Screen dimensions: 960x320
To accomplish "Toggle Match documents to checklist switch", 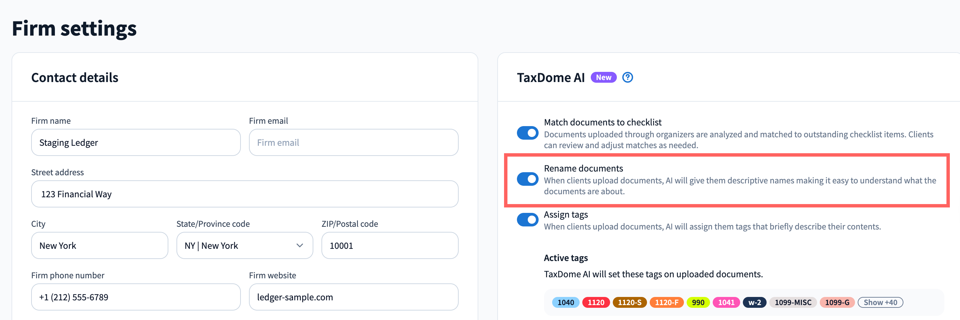I will point(527,133).
